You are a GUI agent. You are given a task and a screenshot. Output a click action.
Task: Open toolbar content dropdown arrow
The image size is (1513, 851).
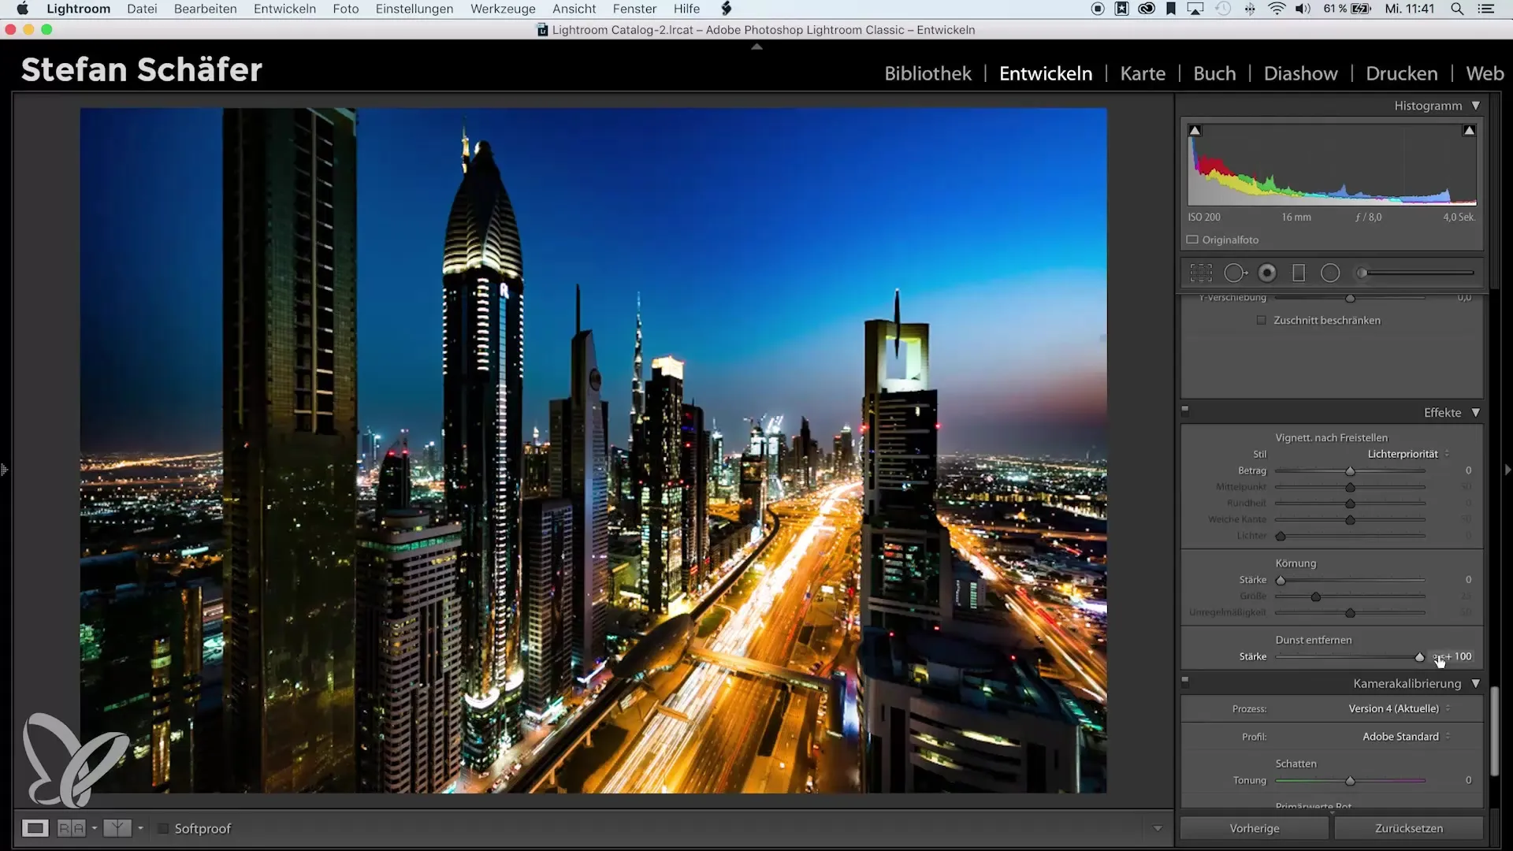pyautogui.click(x=1158, y=829)
